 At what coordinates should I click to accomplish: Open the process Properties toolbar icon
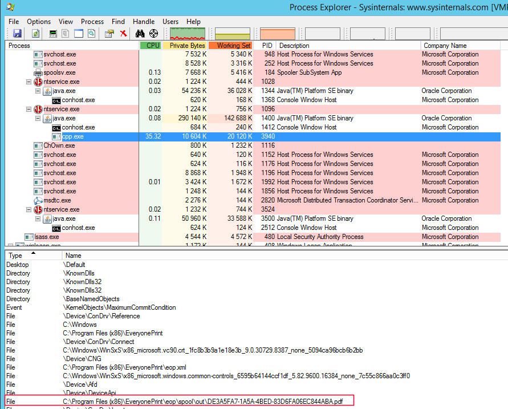pyautogui.click(x=108, y=33)
